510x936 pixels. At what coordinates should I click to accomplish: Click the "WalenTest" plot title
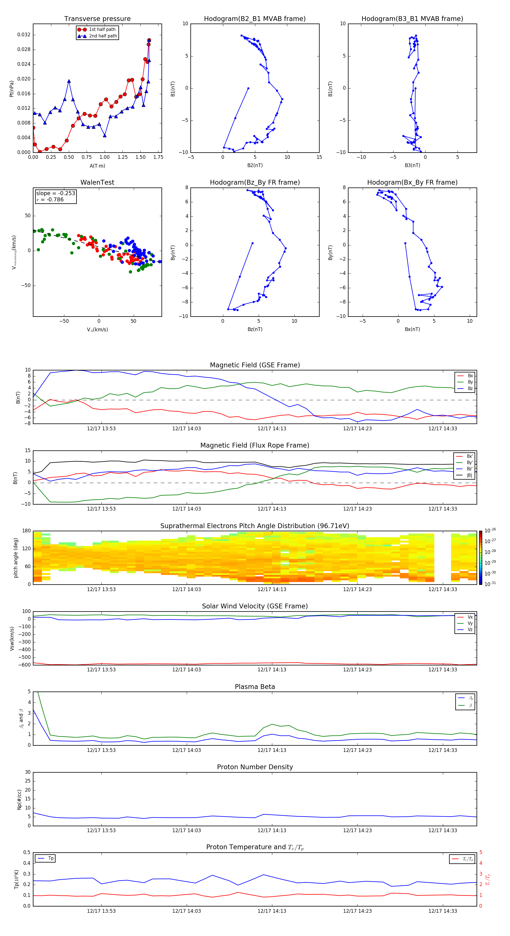tap(97, 182)
